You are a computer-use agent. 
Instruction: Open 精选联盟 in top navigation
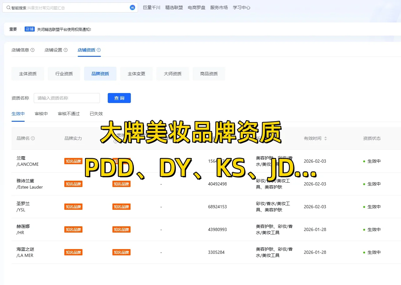coord(174,7)
